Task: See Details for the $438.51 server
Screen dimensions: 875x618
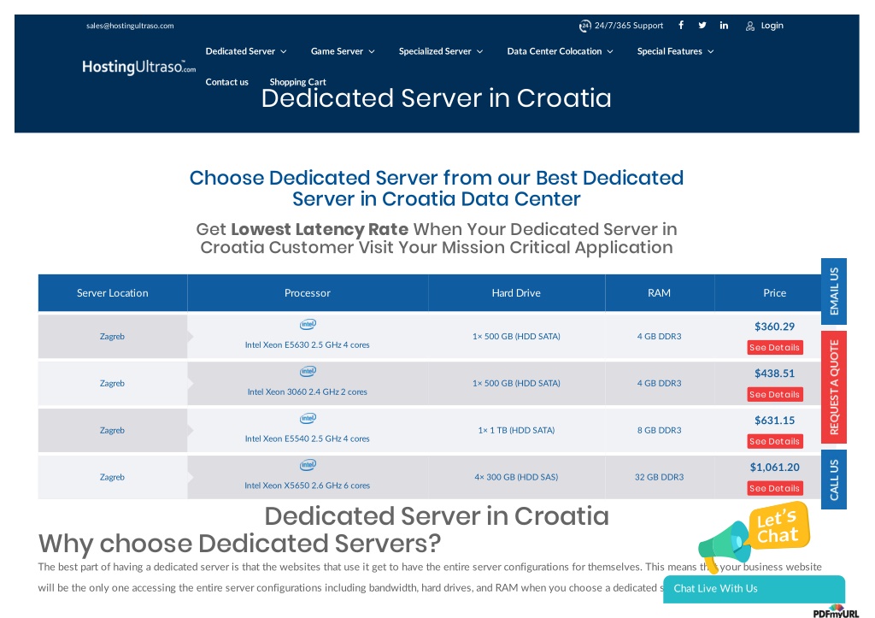Action: 775,394
